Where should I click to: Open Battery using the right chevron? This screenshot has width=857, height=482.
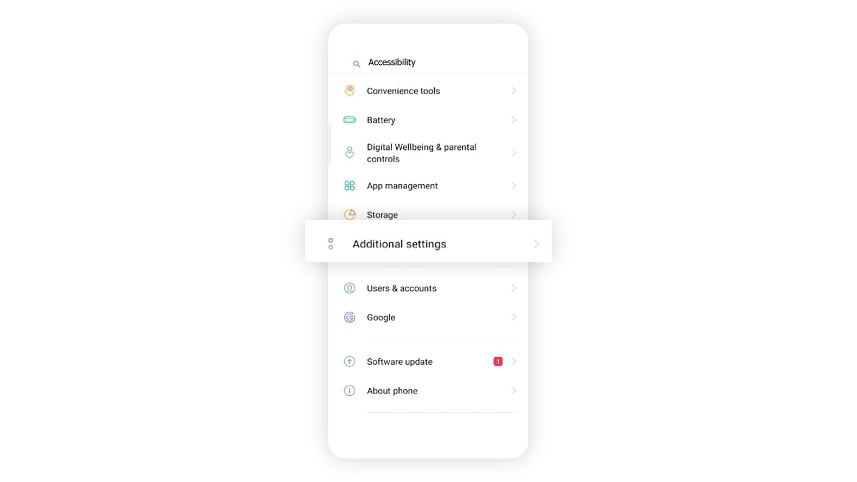[514, 120]
